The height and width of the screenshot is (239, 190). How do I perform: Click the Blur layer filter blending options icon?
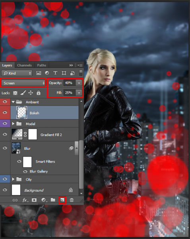[x=71, y=148]
